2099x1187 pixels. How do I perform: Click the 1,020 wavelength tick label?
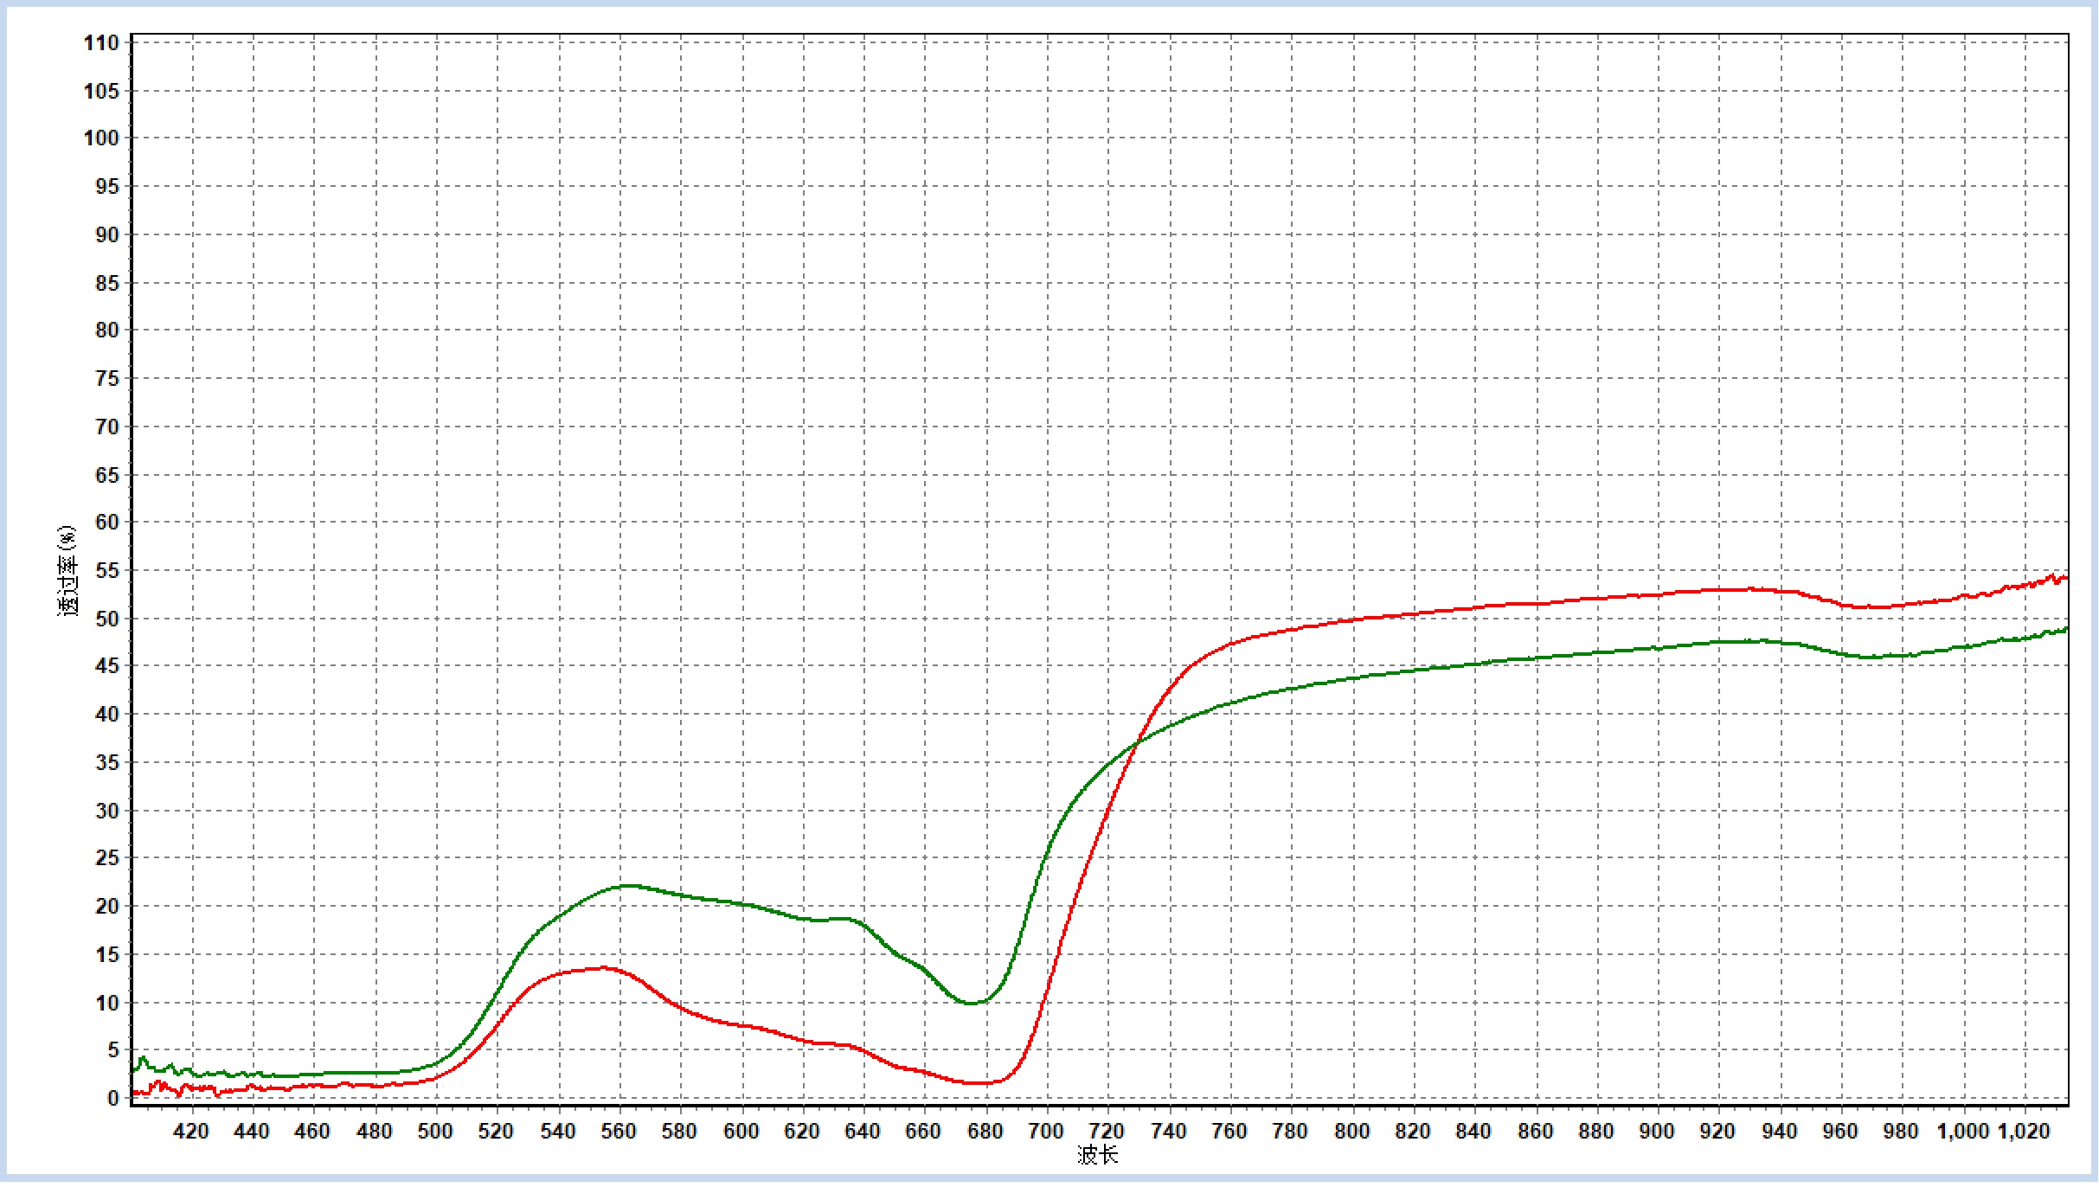click(2024, 1131)
